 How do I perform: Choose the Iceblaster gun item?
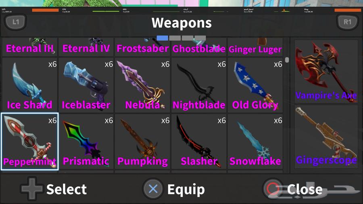pos(86,85)
